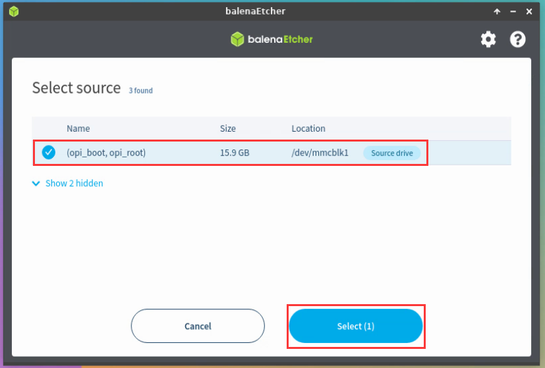Uncheck the opi_boot drive checkbox
Viewport: 545px width, 368px height.
coord(49,153)
